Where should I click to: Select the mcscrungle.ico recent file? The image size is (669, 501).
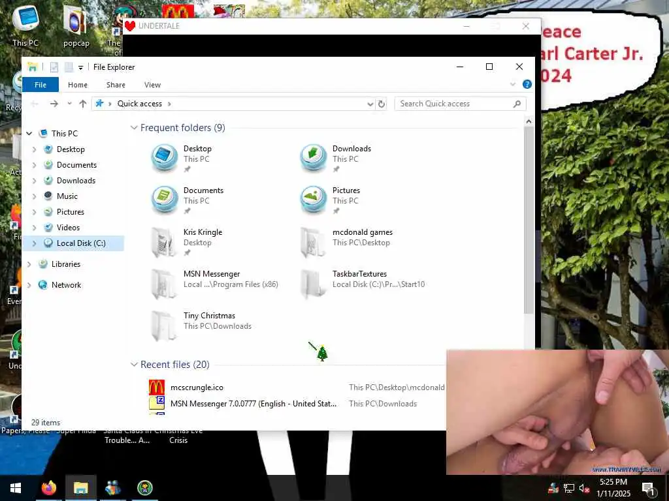[x=197, y=387]
